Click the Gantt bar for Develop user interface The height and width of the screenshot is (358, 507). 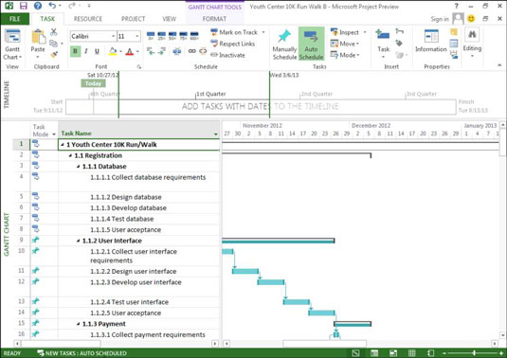click(x=271, y=282)
